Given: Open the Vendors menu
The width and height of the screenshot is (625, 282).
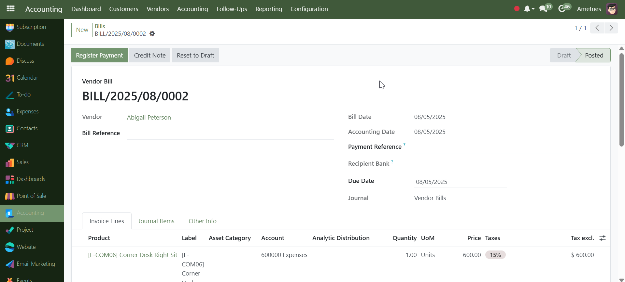Looking at the screenshot, I should [x=158, y=9].
